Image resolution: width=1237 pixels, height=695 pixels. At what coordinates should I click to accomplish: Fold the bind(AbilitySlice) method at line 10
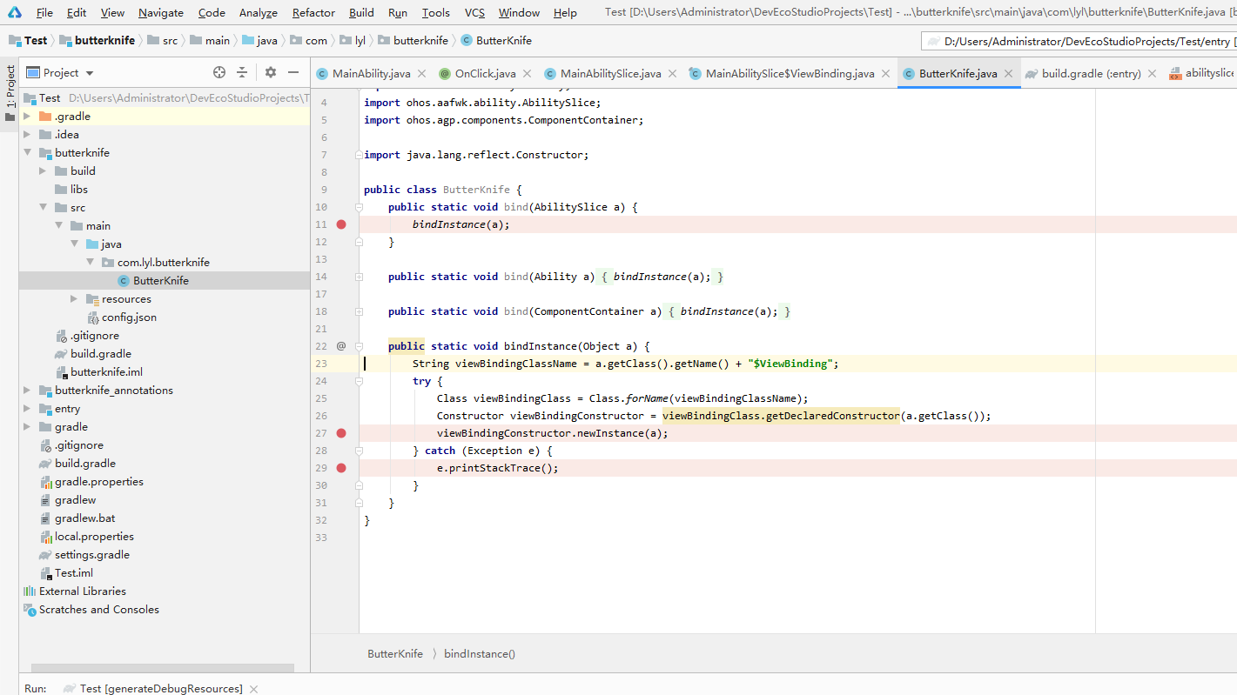(359, 207)
